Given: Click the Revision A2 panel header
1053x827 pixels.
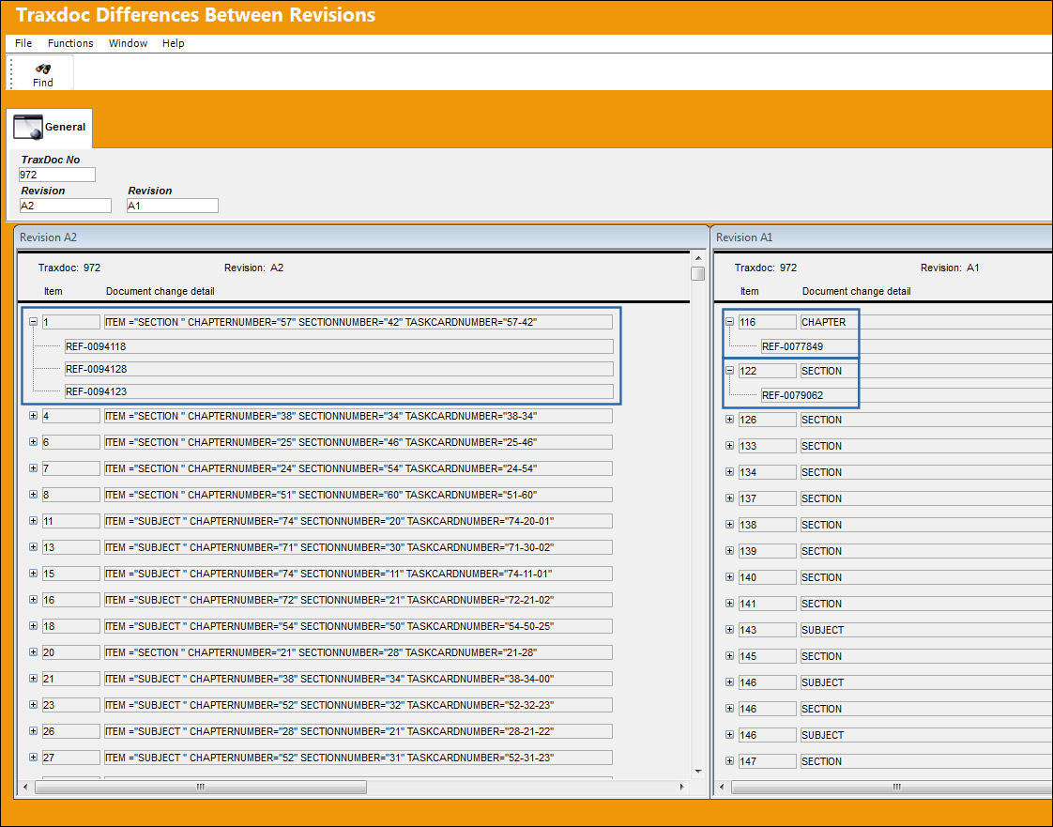Looking at the screenshot, I should (x=361, y=237).
